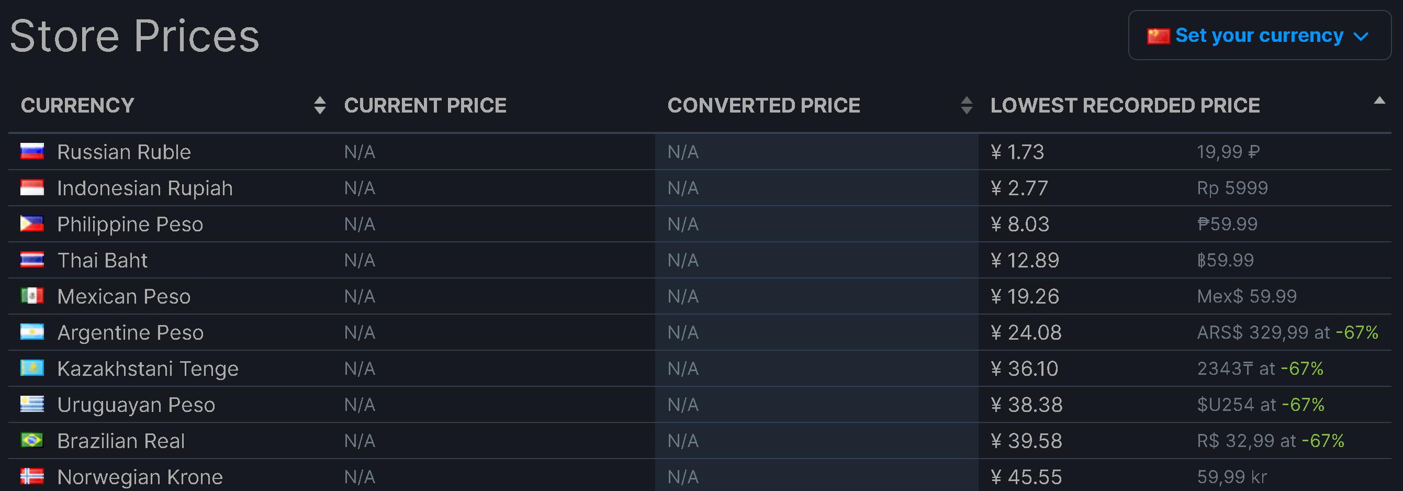This screenshot has height=491, width=1403.
Task: Click the Philippine flag icon
Action: pos(31,224)
